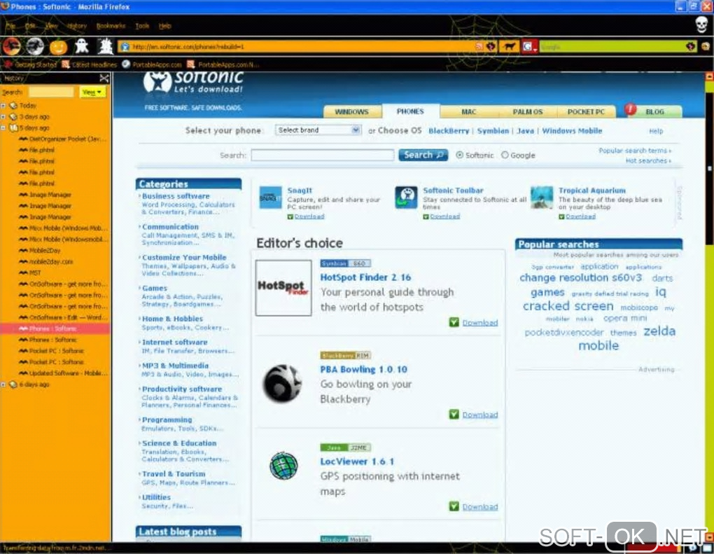The image size is (714, 554).
Task: Click the black cat Go button
Action: (509, 46)
